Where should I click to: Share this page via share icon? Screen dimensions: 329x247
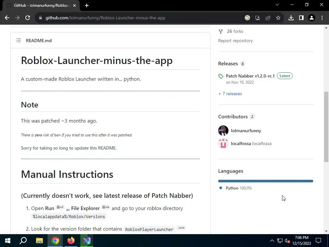point(268,18)
